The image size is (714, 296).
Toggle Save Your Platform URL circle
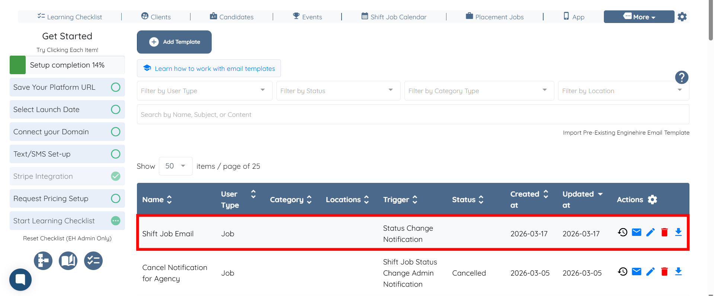click(116, 87)
